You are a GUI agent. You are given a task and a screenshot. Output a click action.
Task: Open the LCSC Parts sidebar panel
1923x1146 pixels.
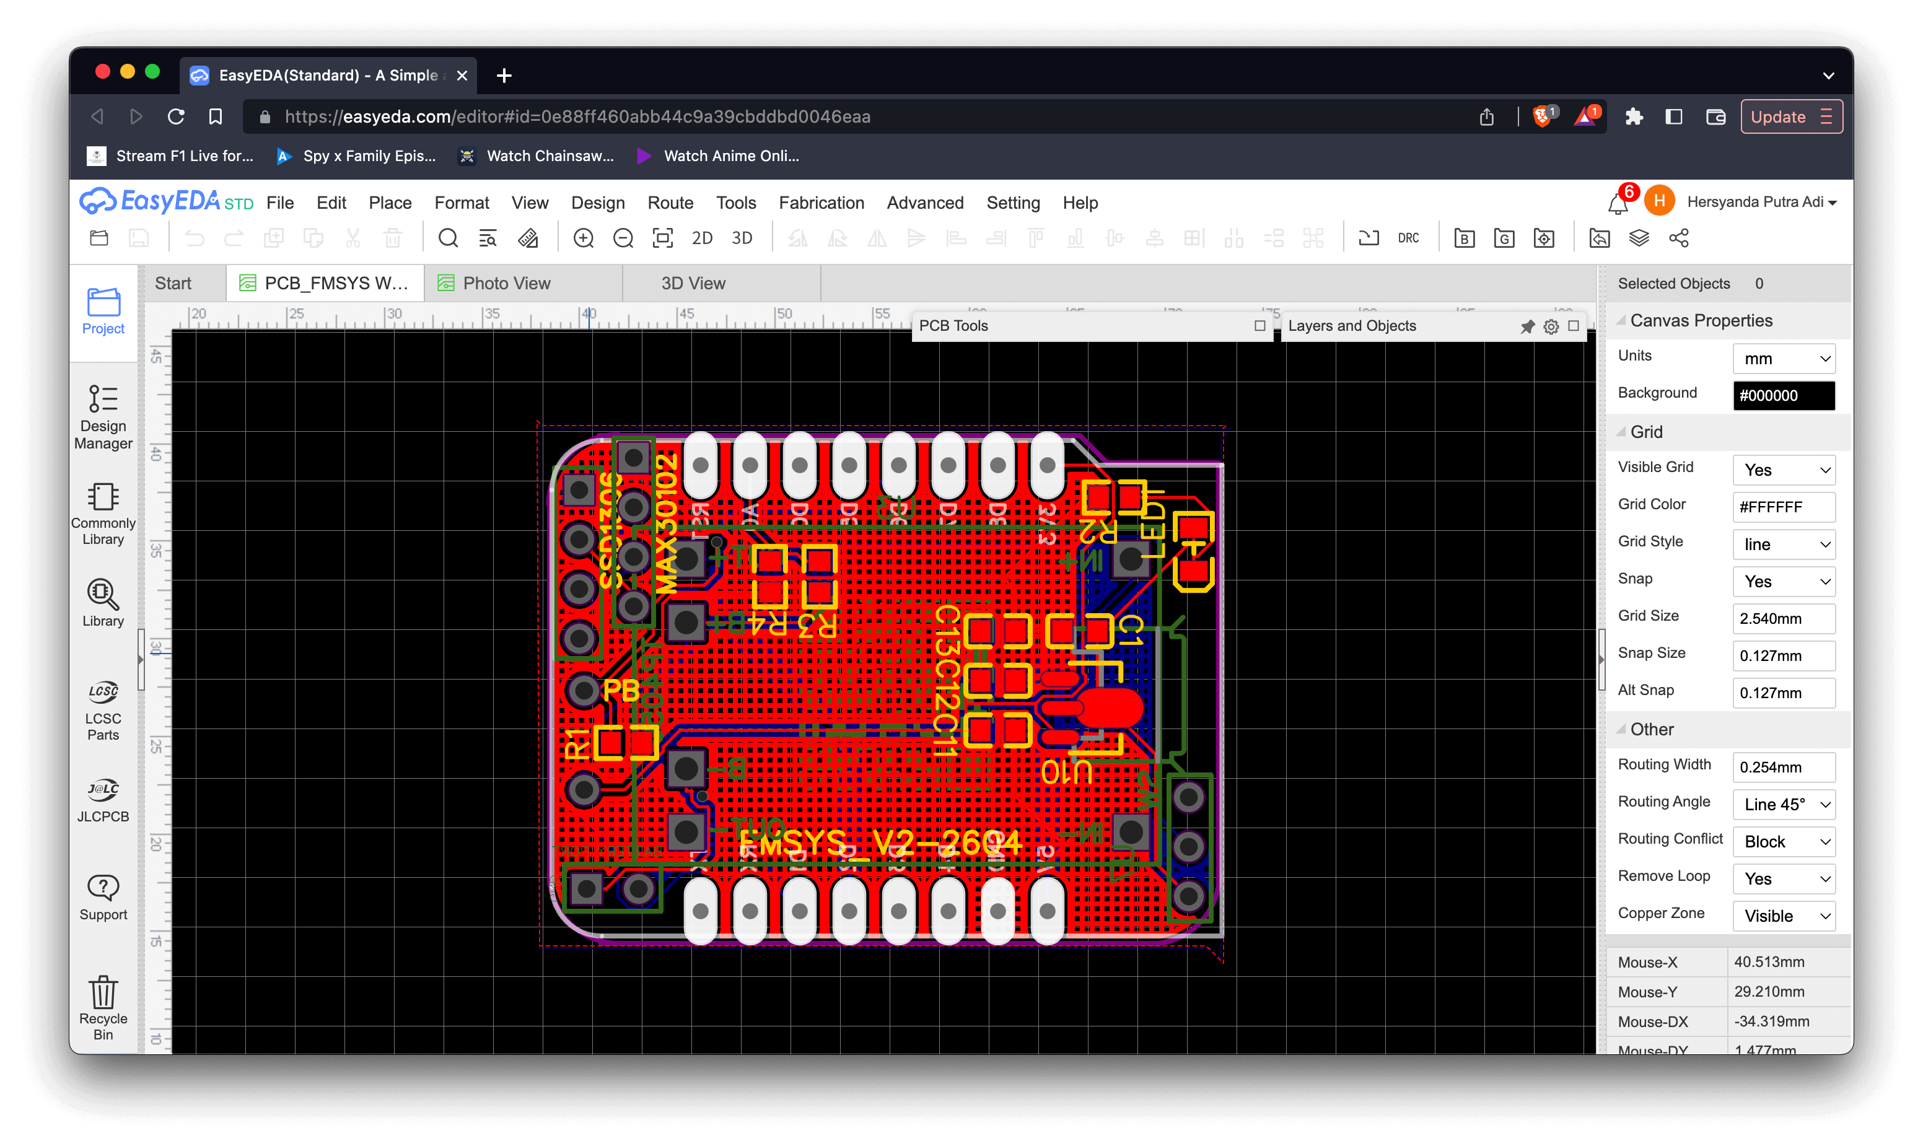coord(103,711)
